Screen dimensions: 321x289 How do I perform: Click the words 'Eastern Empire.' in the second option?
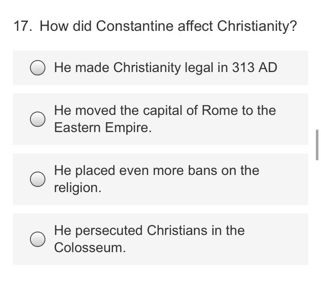coord(103,128)
